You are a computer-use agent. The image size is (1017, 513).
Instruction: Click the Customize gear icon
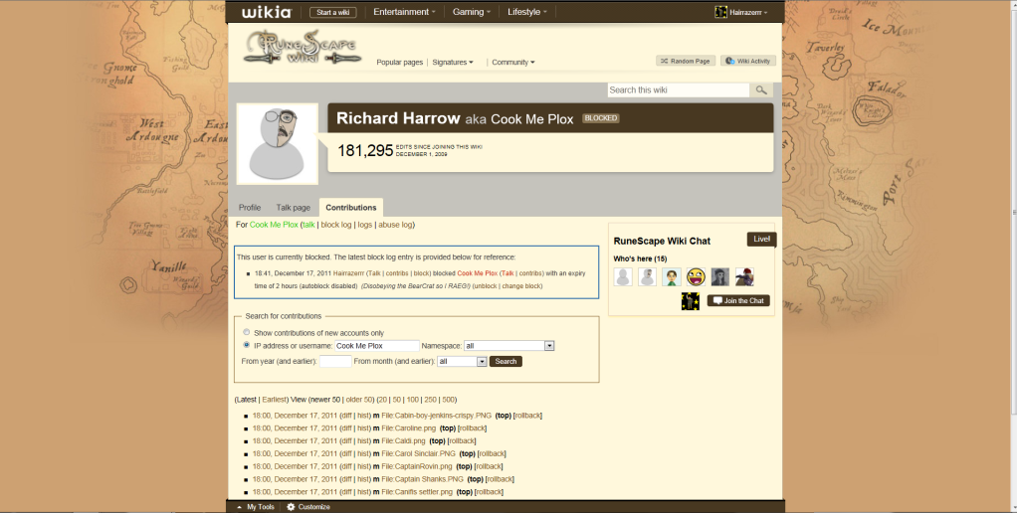[291, 507]
